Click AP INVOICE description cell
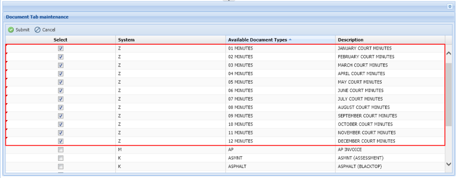 390,149
